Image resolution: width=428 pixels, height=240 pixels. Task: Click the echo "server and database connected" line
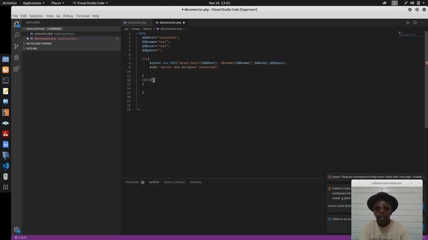click(x=184, y=67)
